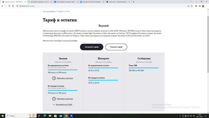Open the Windows Start menu

[3, 116]
